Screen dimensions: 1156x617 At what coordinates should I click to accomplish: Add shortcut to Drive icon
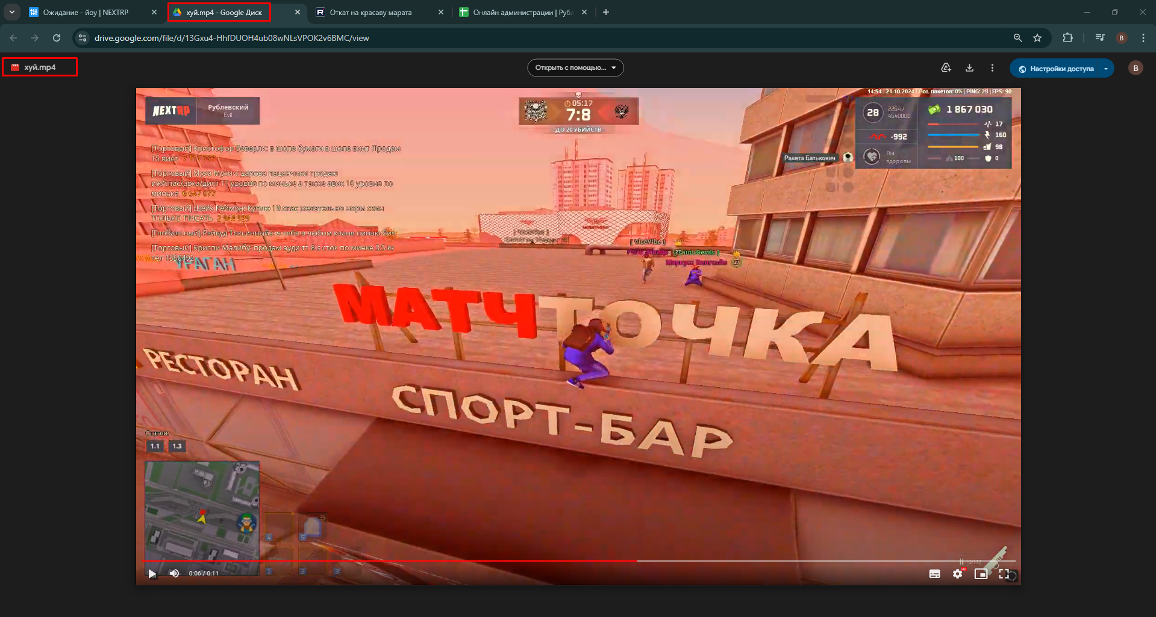point(946,68)
